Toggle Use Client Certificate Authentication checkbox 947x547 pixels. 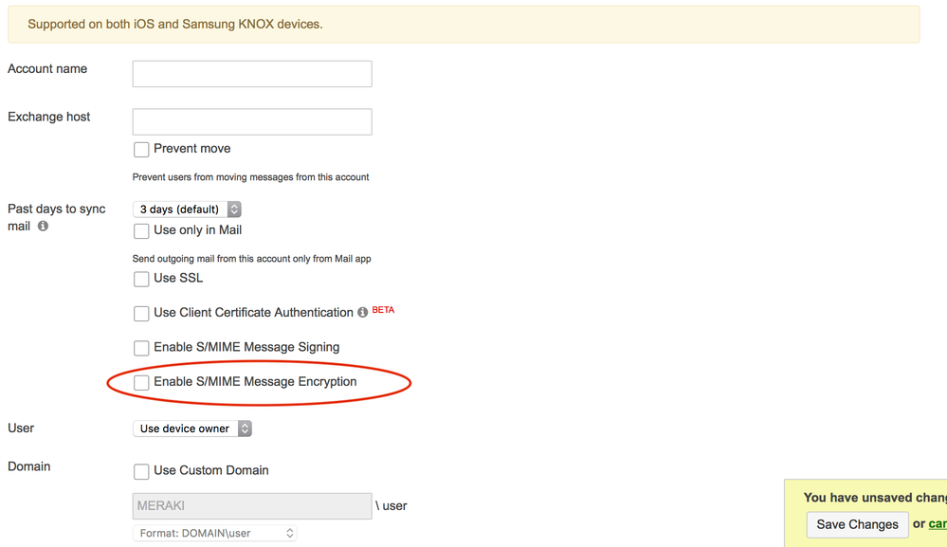click(141, 314)
